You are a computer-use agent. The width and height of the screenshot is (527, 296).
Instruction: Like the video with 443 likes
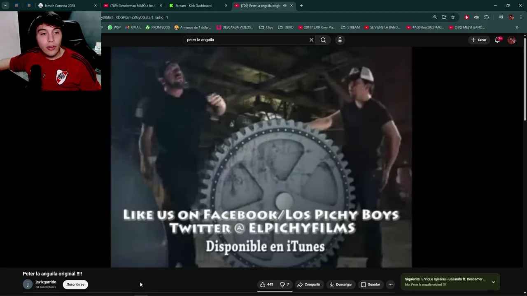(x=267, y=284)
